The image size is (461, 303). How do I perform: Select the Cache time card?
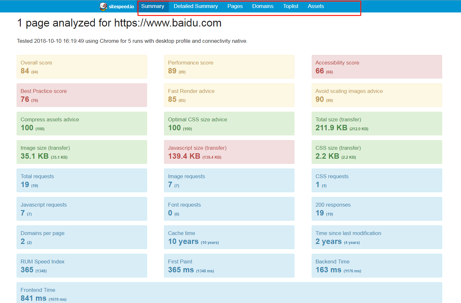[x=229, y=237]
